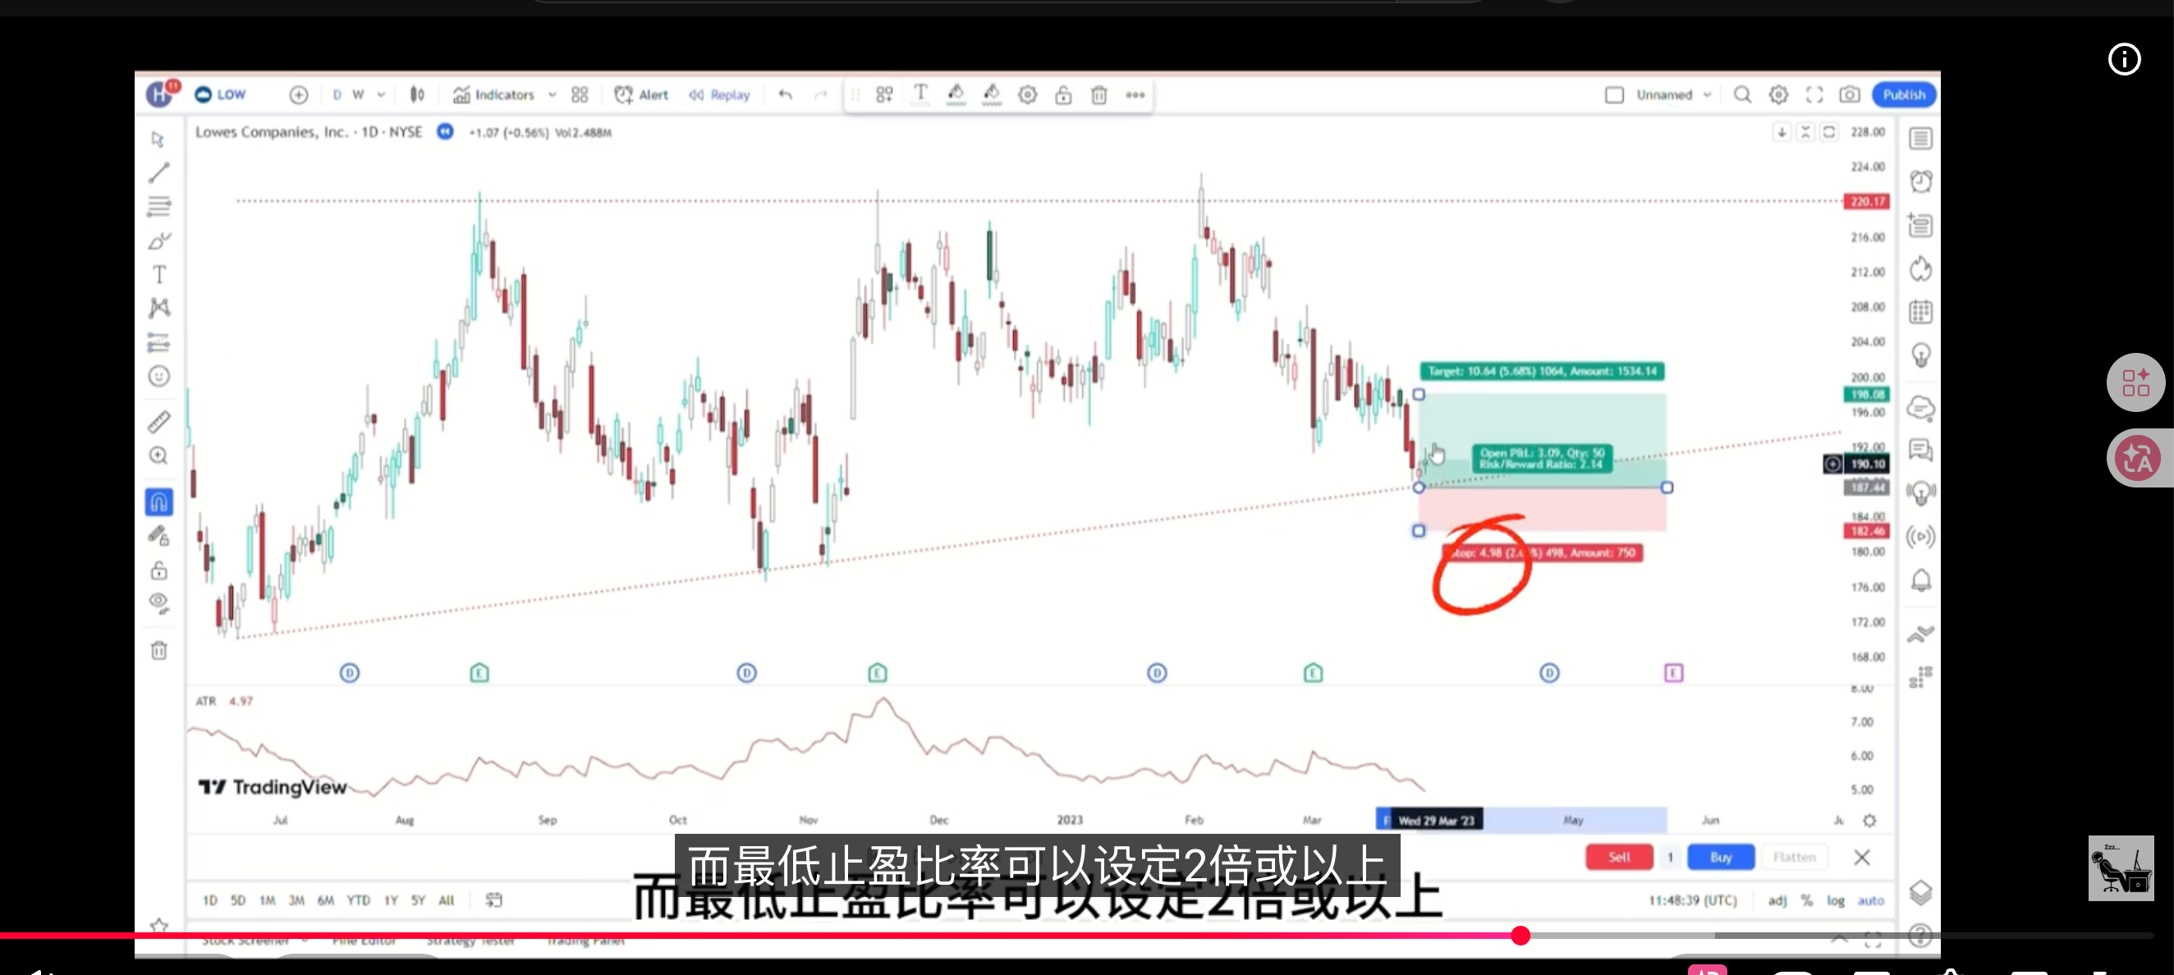
Task: Expand the Indicators favorites chevron
Action: [552, 95]
